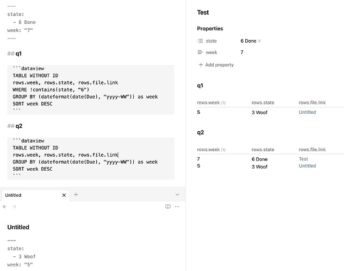
Task: Expand the tab list dropdown chevron
Action: (177, 195)
